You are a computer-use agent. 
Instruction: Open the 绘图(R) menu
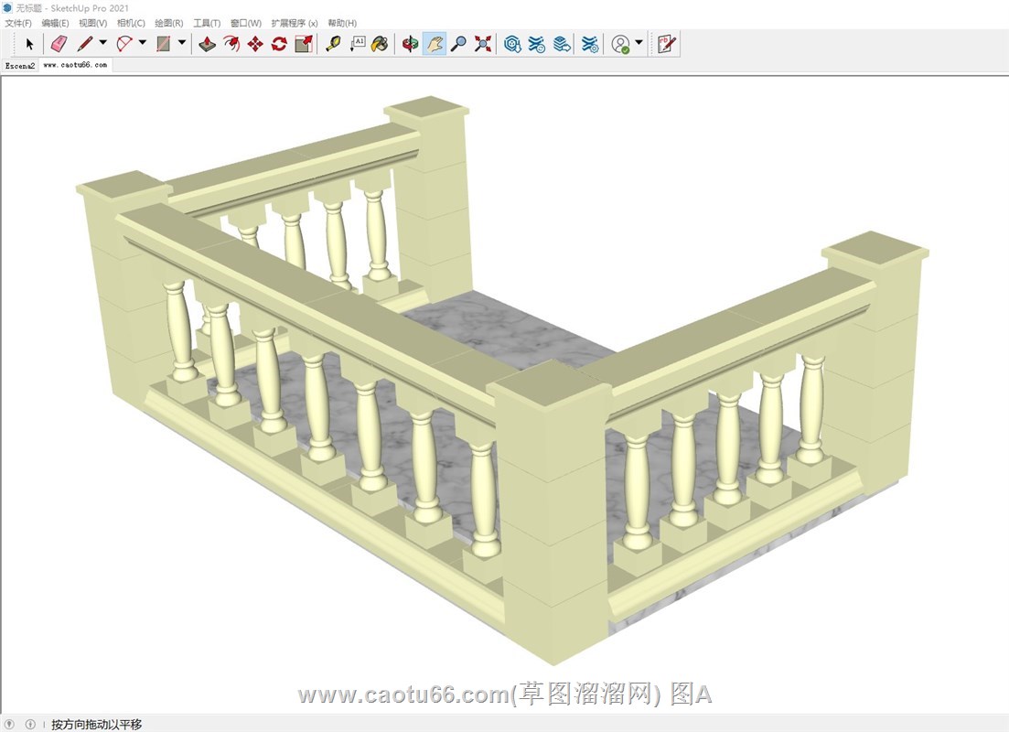pyautogui.click(x=168, y=23)
